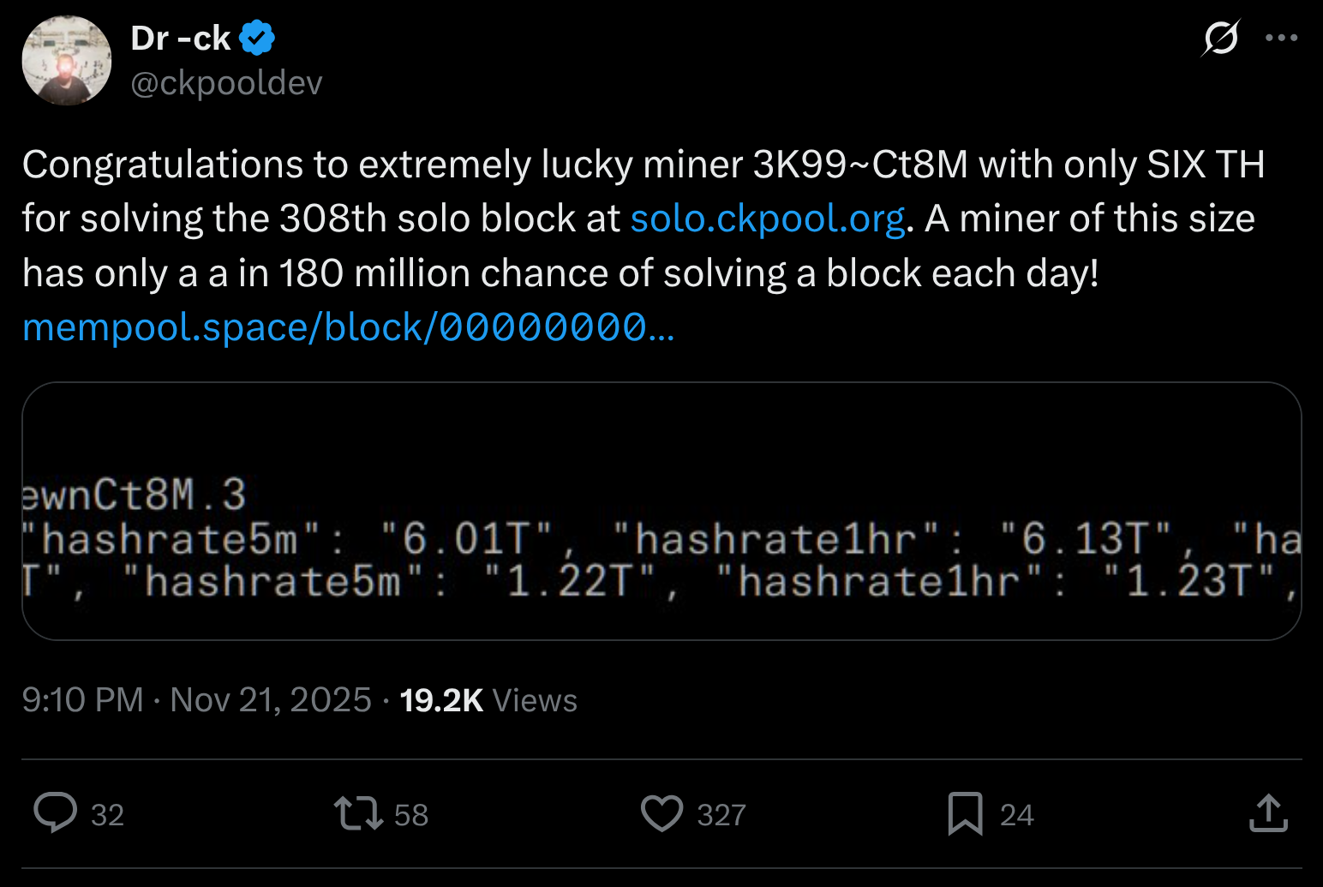View the 19.2K Views count
The width and height of the screenshot is (1323, 887).
[488, 700]
